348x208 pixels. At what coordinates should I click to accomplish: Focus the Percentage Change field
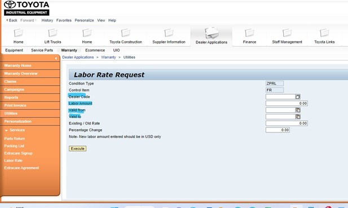pos(277,130)
